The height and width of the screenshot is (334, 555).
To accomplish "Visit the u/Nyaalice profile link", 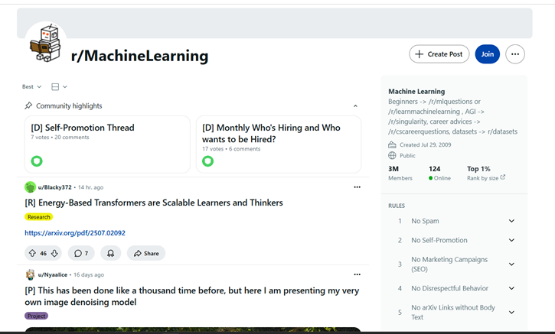I will (x=53, y=274).
